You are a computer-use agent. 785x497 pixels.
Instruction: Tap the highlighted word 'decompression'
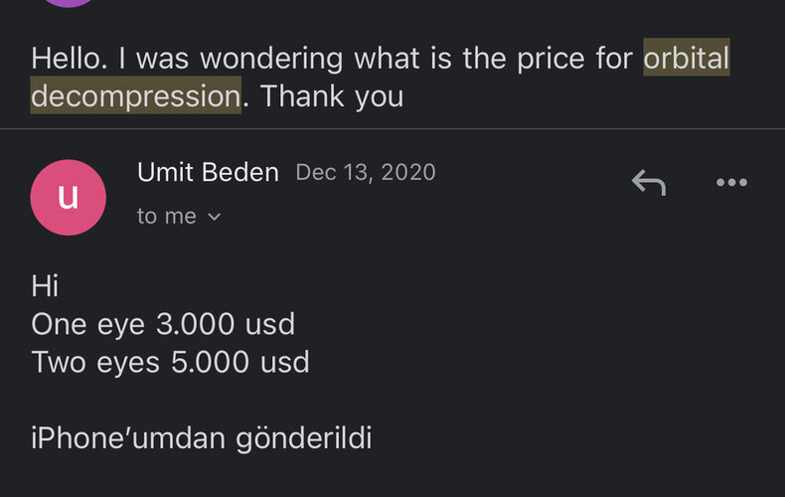[136, 95]
